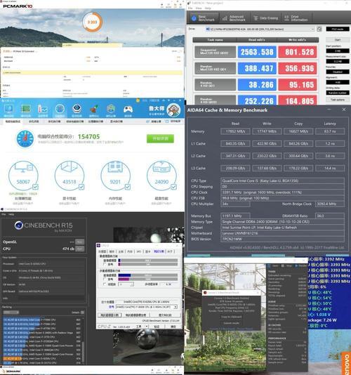Toggle the multi-thread reference checkbox in CPU-Z
This screenshot has height=375, width=351.
point(105,279)
